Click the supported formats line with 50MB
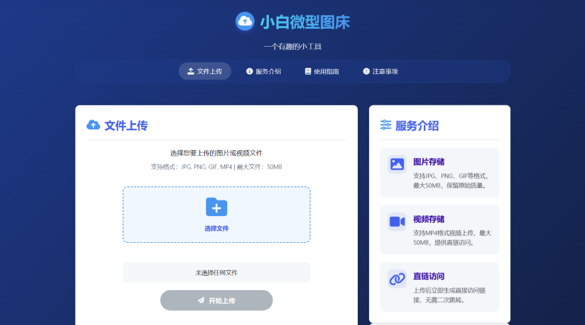Viewport: 585px width, 325px height. pyautogui.click(x=217, y=167)
